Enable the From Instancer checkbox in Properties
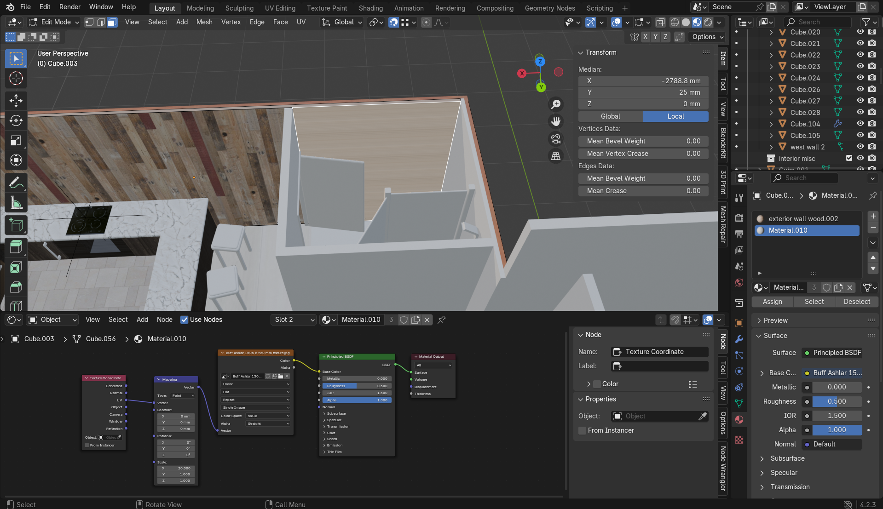This screenshot has width=883, height=509. pyautogui.click(x=583, y=430)
